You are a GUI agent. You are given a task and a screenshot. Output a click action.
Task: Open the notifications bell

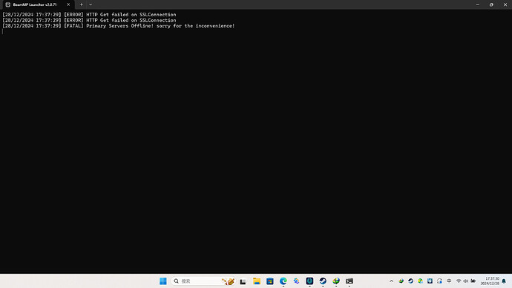click(504, 281)
